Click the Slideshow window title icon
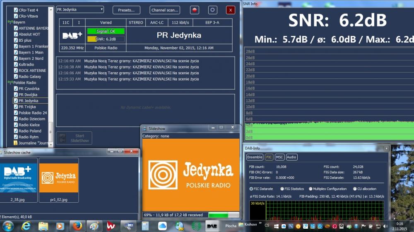The height and width of the screenshot is (232, 414). [x=144, y=128]
